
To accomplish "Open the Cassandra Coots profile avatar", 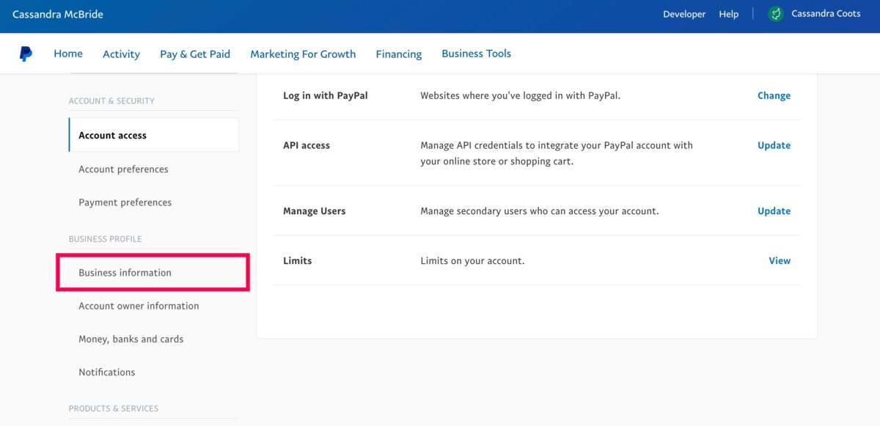I will click(x=775, y=14).
